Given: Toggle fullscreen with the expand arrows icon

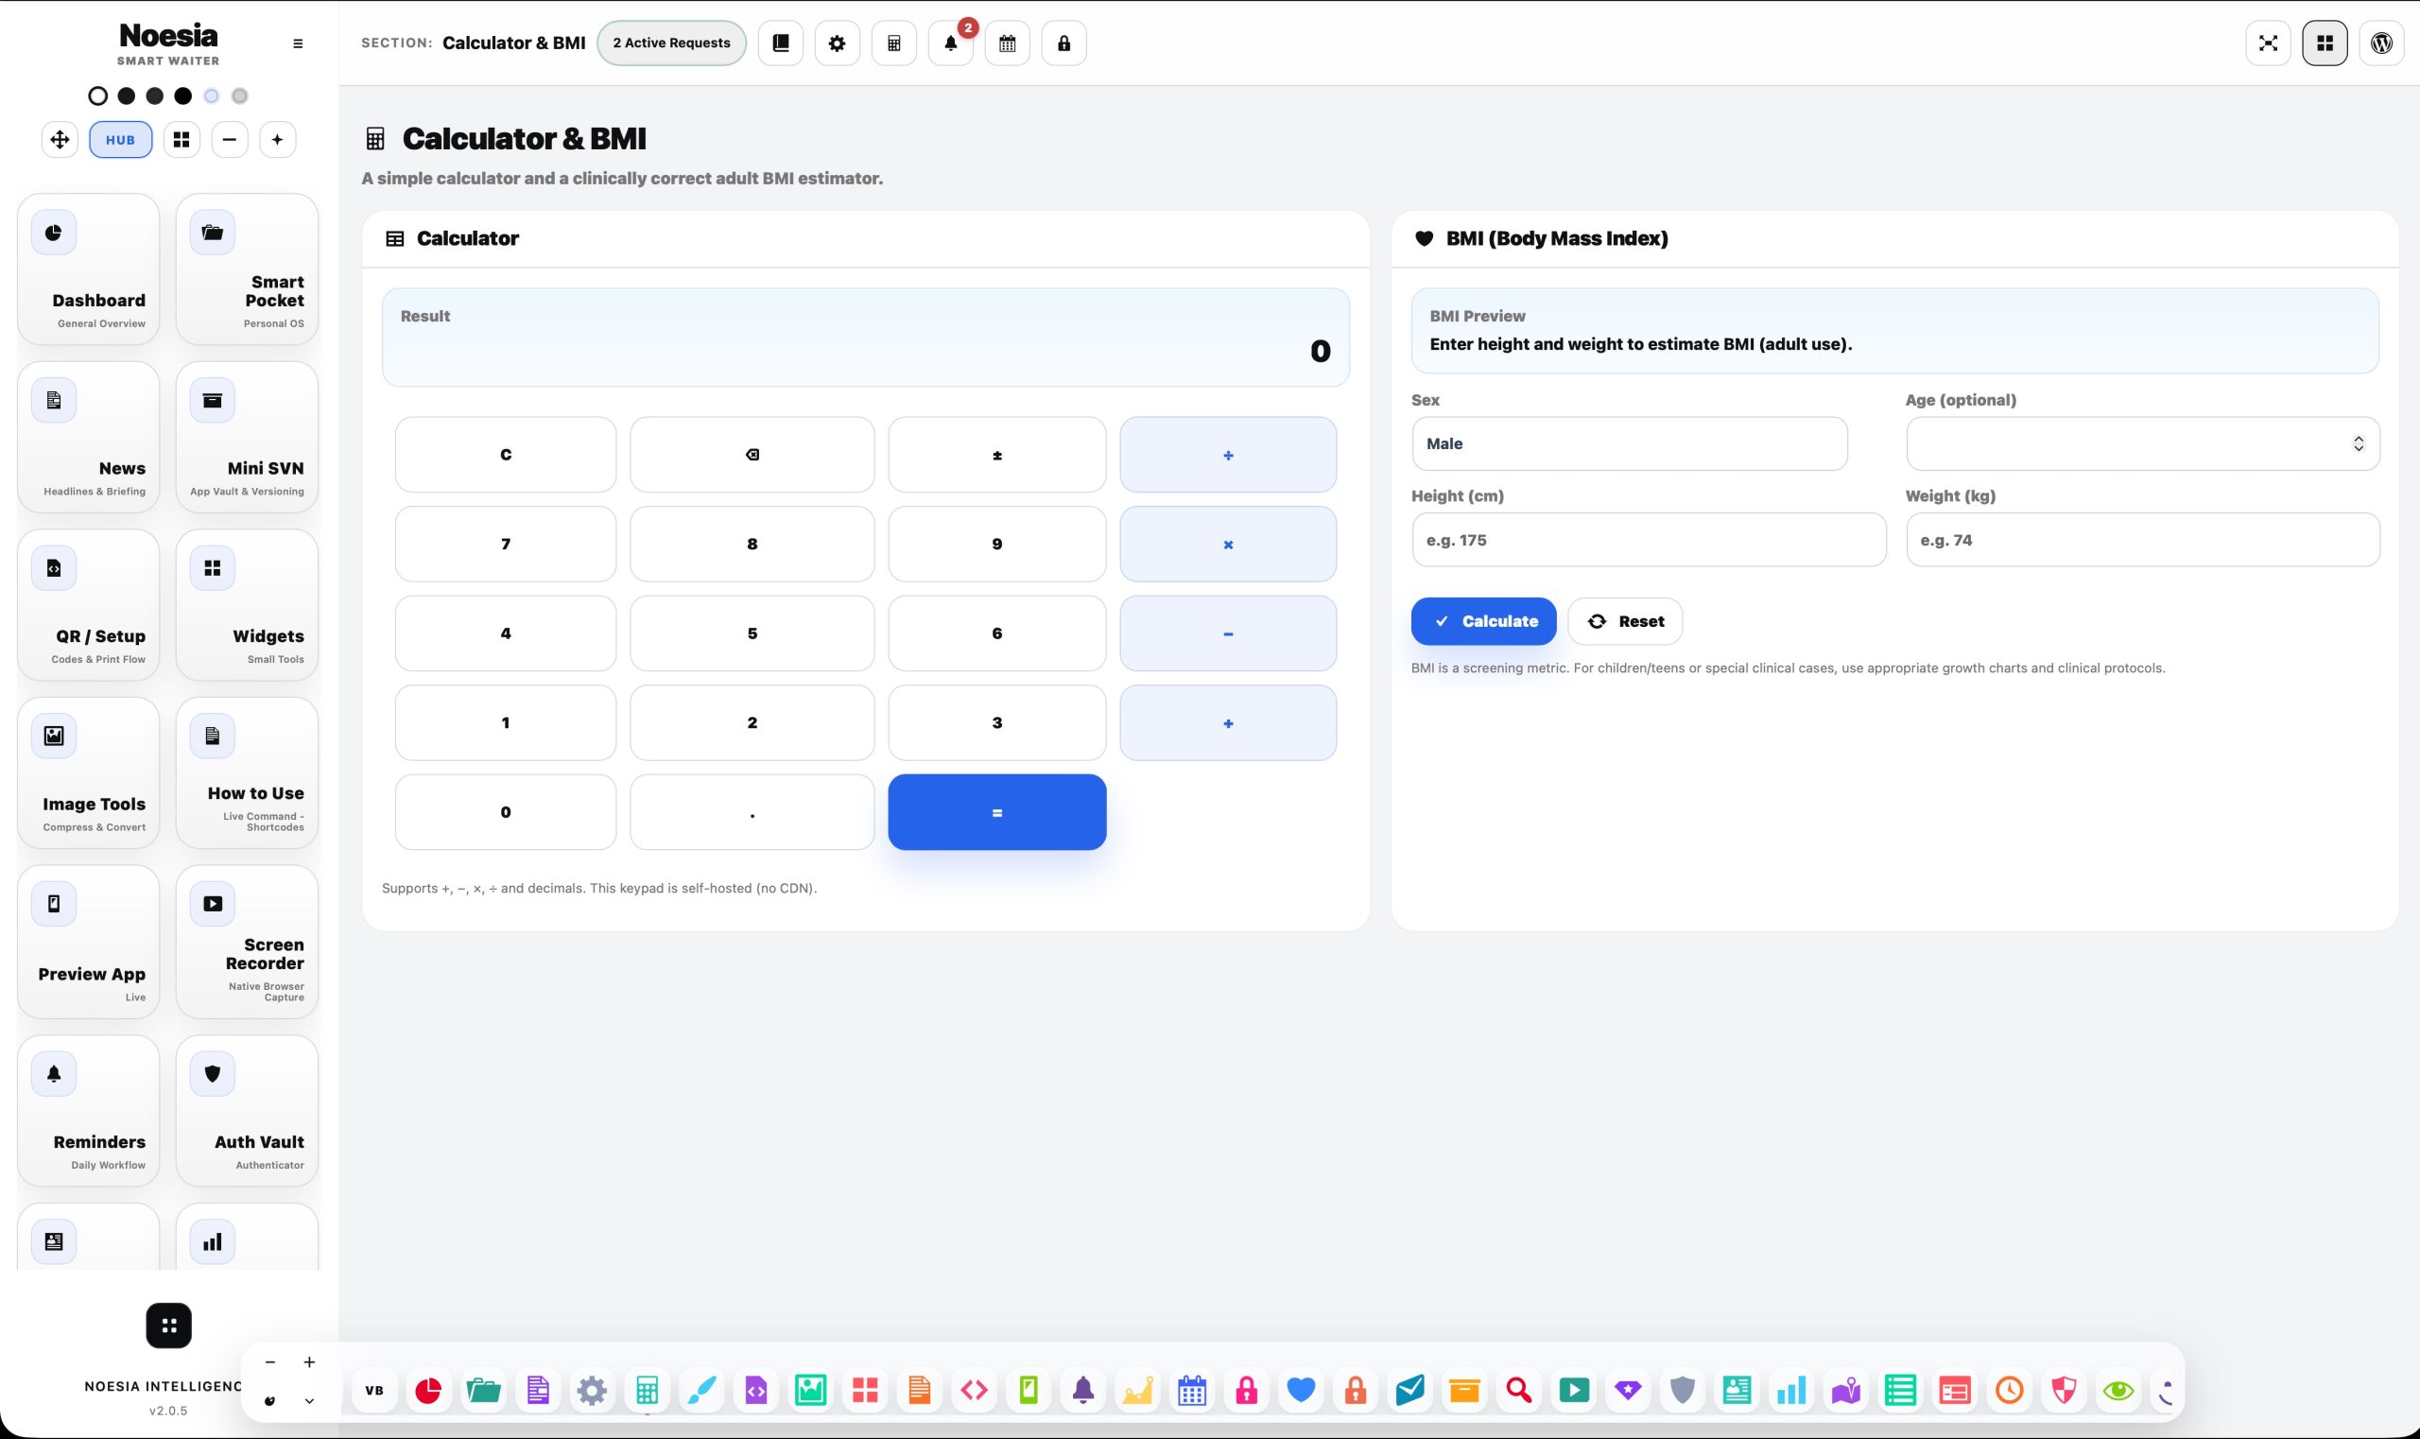Looking at the screenshot, I should 2268,43.
